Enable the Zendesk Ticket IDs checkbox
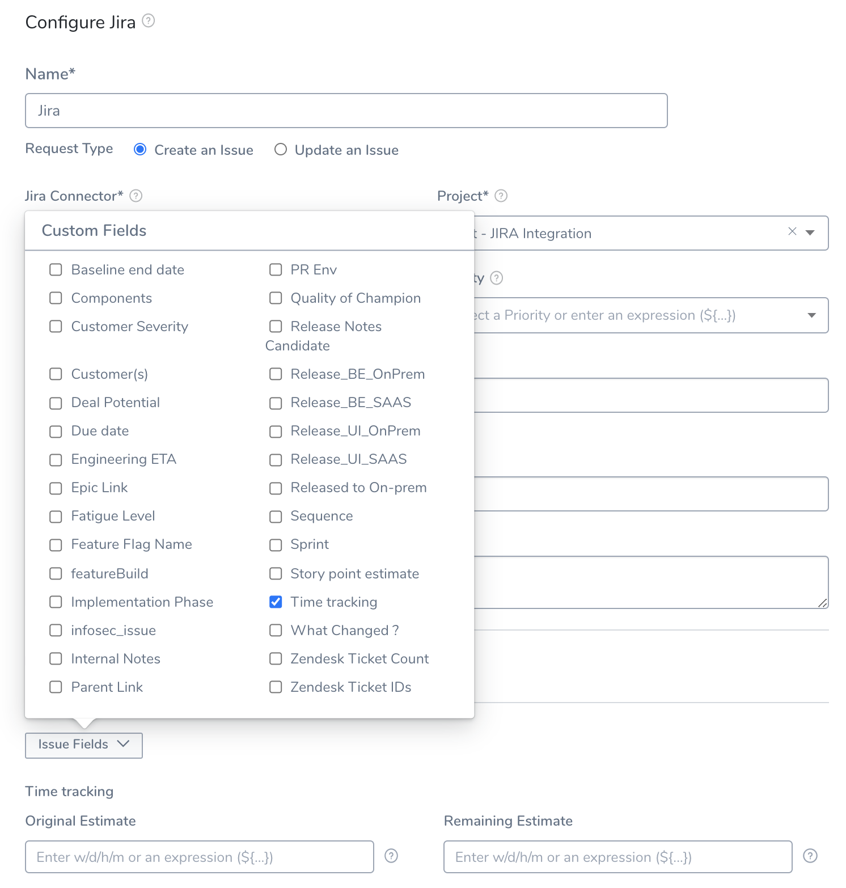Screen dimensions: 846x888 276,687
